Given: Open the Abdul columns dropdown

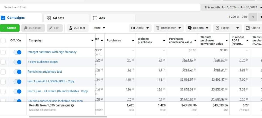Looking at the screenshot, I should [140, 28].
